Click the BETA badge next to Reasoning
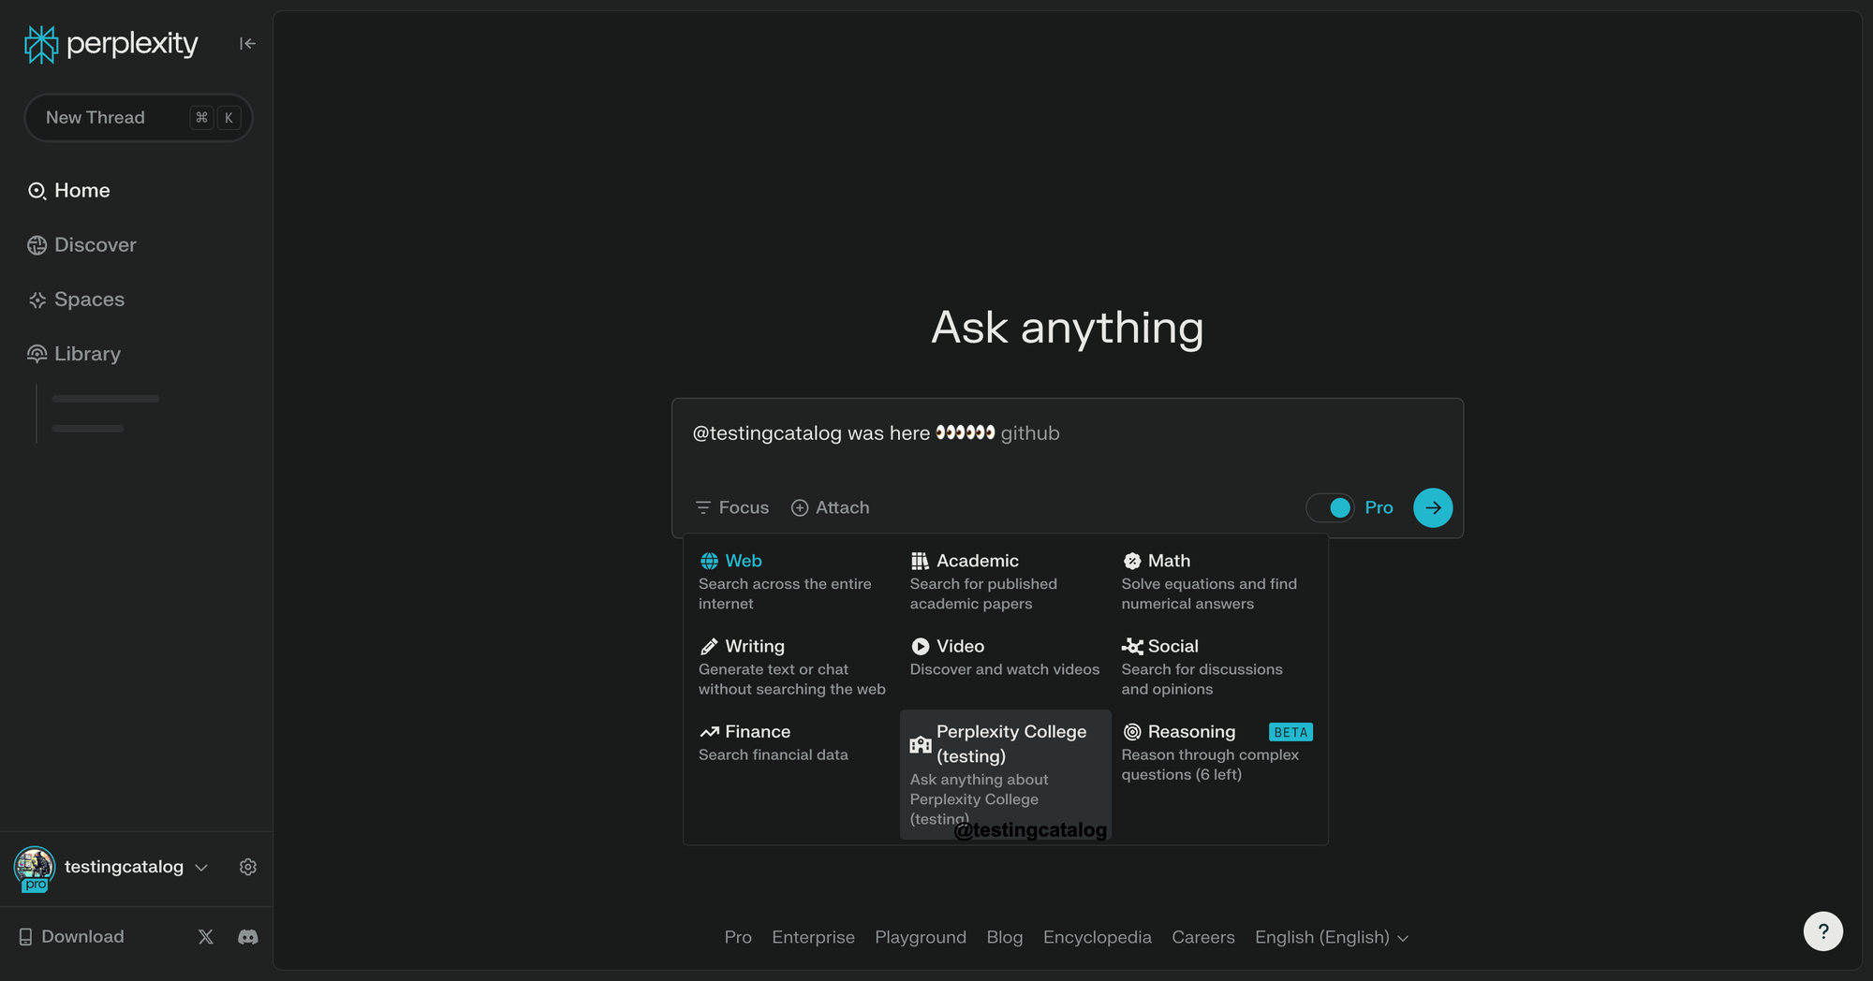The height and width of the screenshot is (981, 1873). click(x=1290, y=732)
